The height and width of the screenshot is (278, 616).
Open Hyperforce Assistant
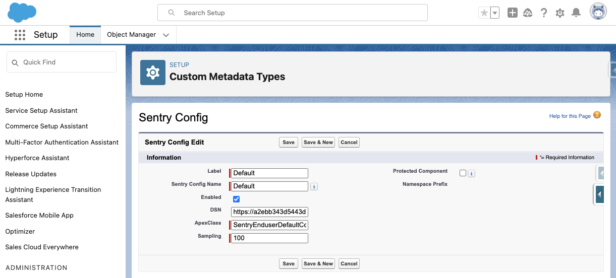37,158
